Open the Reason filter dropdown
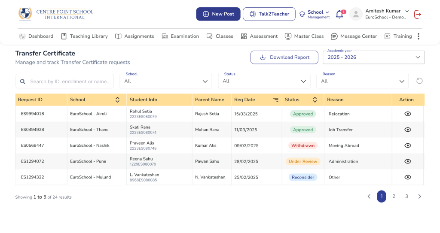The image size is (440, 233). click(362, 81)
